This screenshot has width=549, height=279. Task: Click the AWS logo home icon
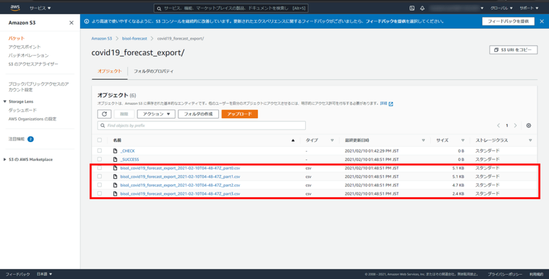pos(14,7)
